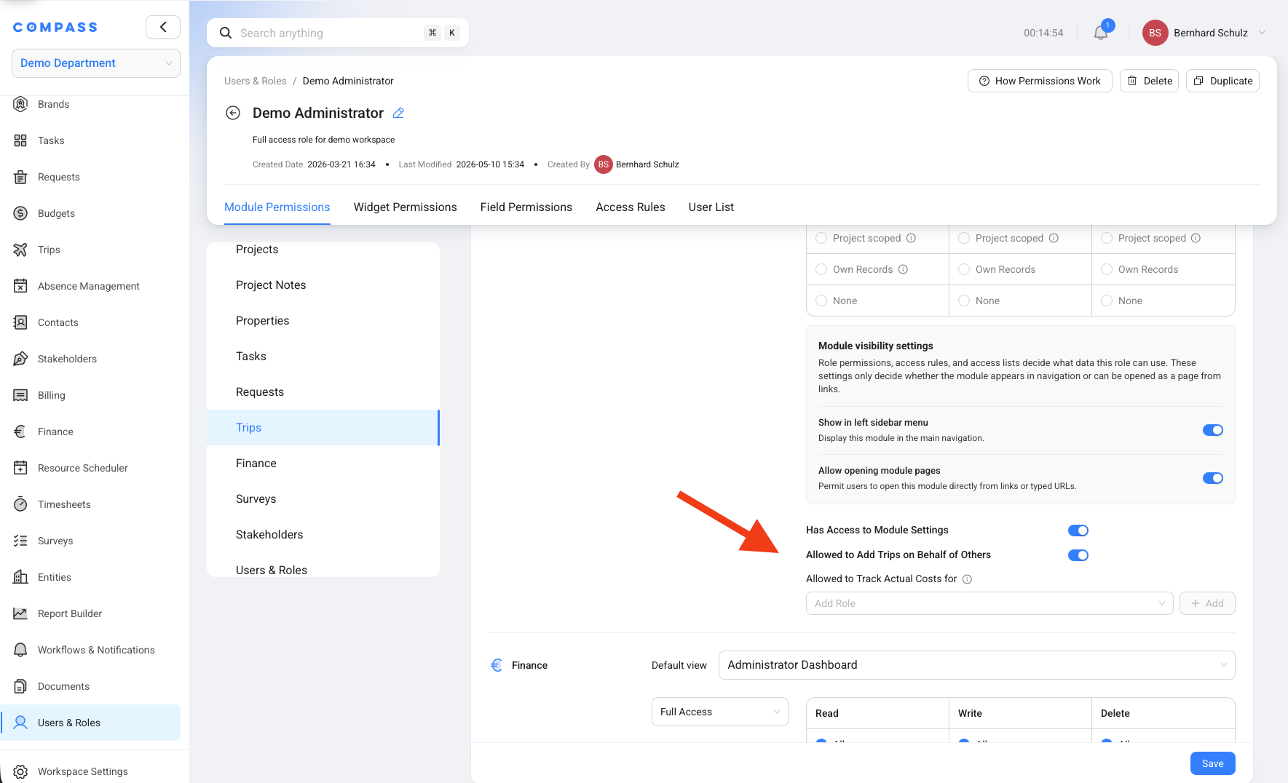The width and height of the screenshot is (1288, 783).
Task: Open Administrator Dashboard default view dropdown
Action: [x=976, y=665]
